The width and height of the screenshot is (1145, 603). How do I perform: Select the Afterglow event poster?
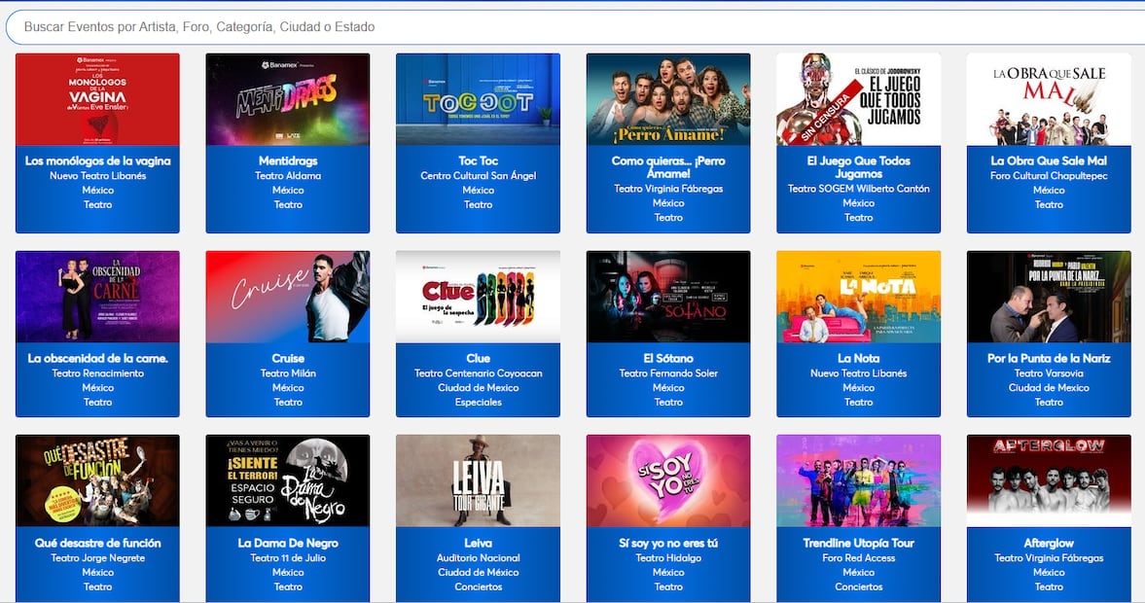[1049, 480]
